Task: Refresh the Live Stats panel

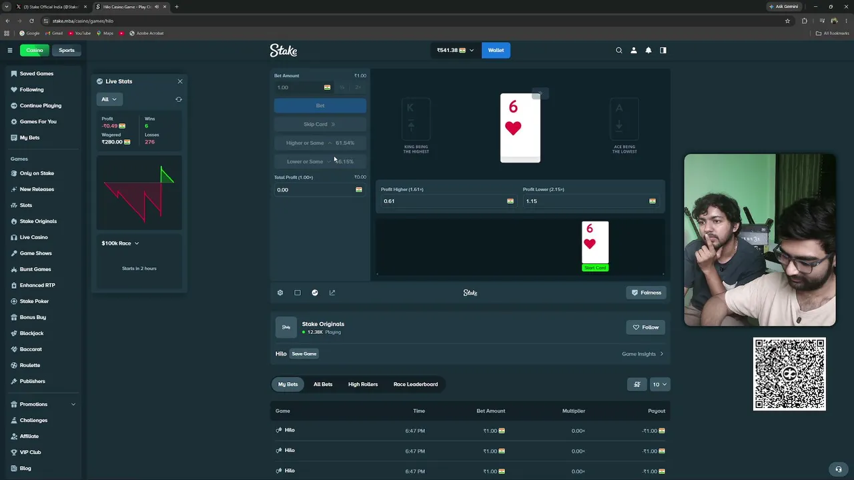Action: pyautogui.click(x=179, y=99)
